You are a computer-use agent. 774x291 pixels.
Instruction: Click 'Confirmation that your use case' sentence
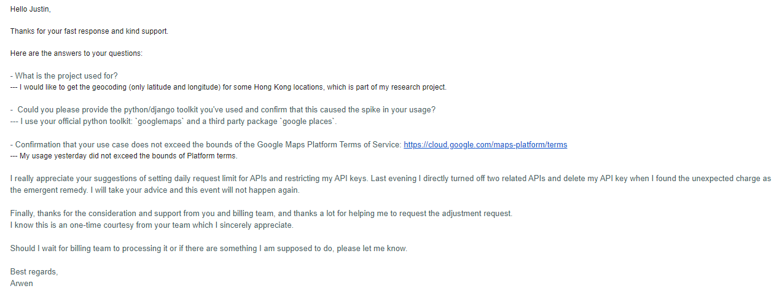(x=206, y=145)
